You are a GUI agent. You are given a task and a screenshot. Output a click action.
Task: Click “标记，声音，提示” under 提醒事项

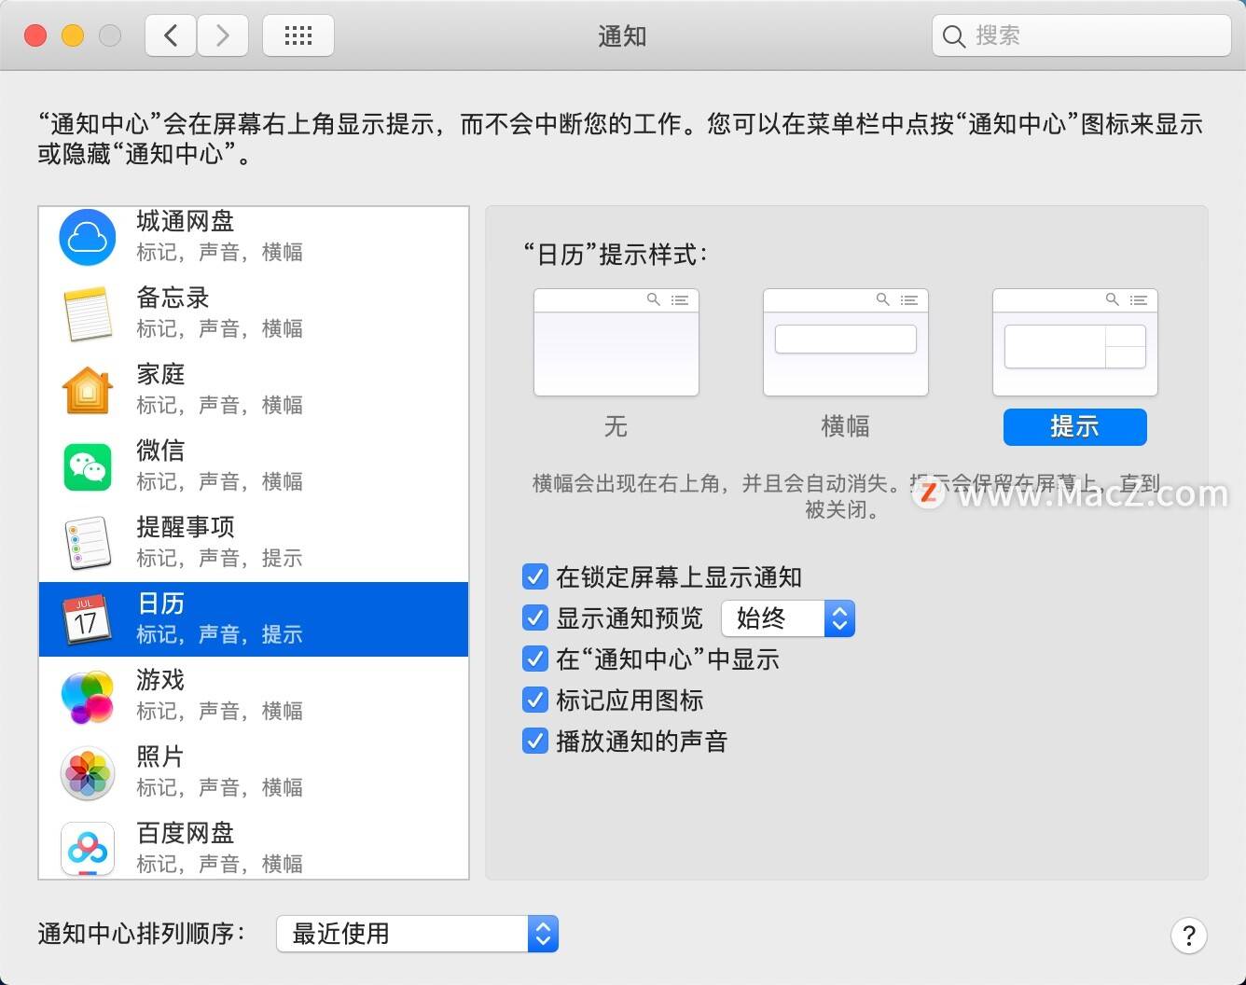[219, 558]
